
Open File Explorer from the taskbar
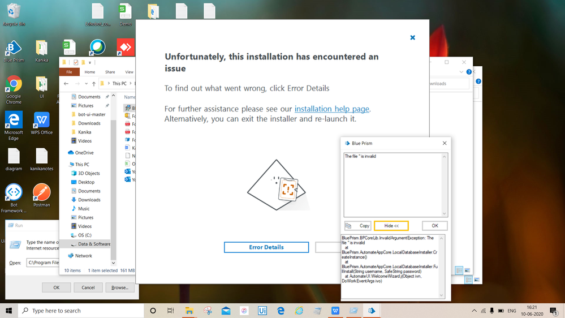(189, 311)
